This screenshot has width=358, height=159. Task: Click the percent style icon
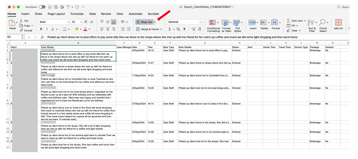point(178,29)
